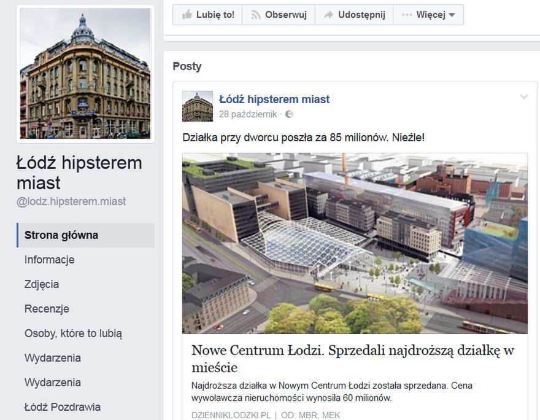Open the 28 październik post timestamp
Viewport: 540px width, 420px height.
[x=248, y=114]
